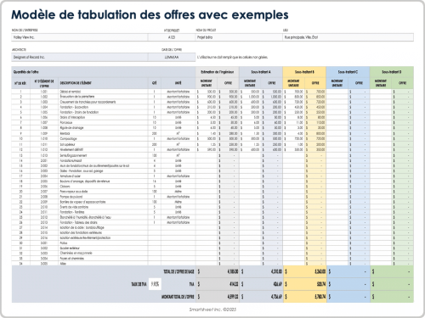Image resolution: width=425 pixels, height=318 pixels.
Task: Click Sous-traitant B base bid total cell
Action: pyautogui.click(x=304, y=271)
